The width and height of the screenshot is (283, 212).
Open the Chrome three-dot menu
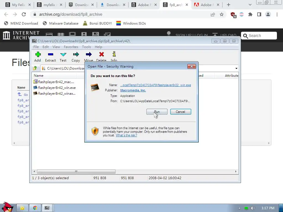tap(277, 14)
